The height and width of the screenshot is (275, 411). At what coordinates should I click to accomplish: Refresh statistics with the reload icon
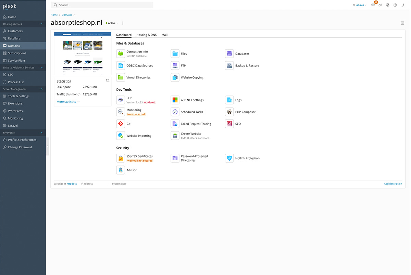pyautogui.click(x=108, y=80)
